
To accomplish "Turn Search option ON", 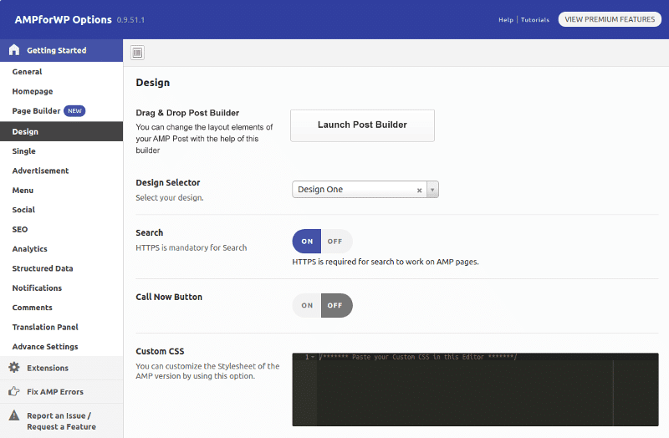I will point(307,242).
